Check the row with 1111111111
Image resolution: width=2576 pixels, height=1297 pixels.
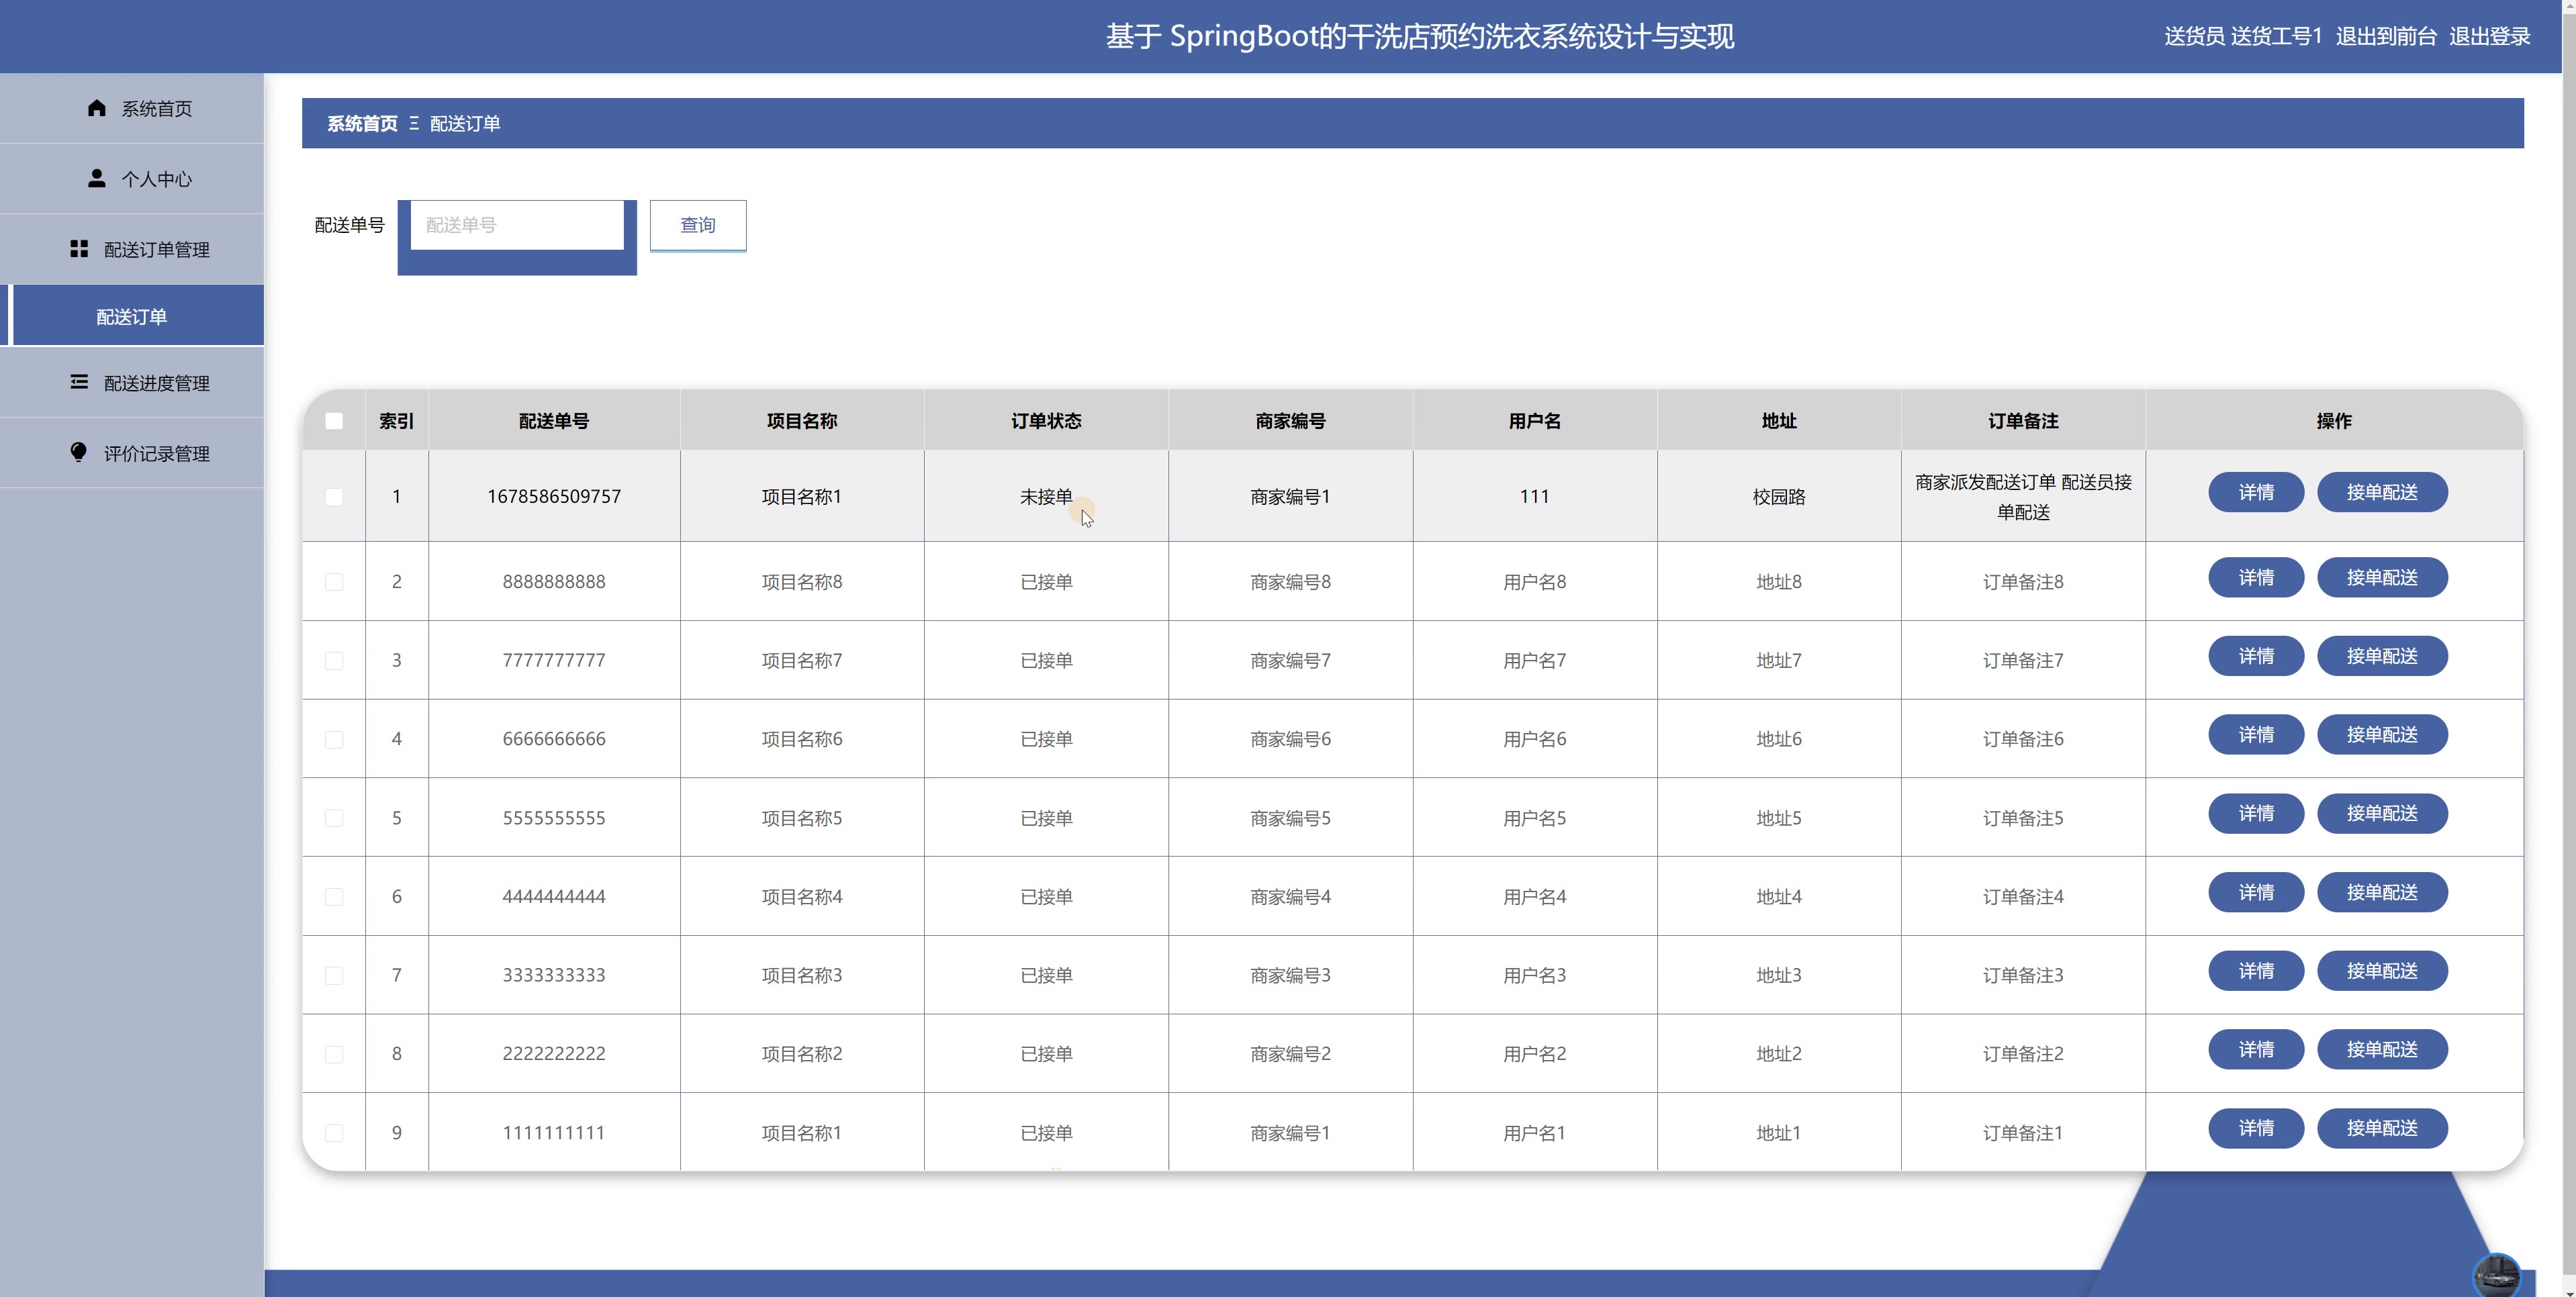point(334,1133)
